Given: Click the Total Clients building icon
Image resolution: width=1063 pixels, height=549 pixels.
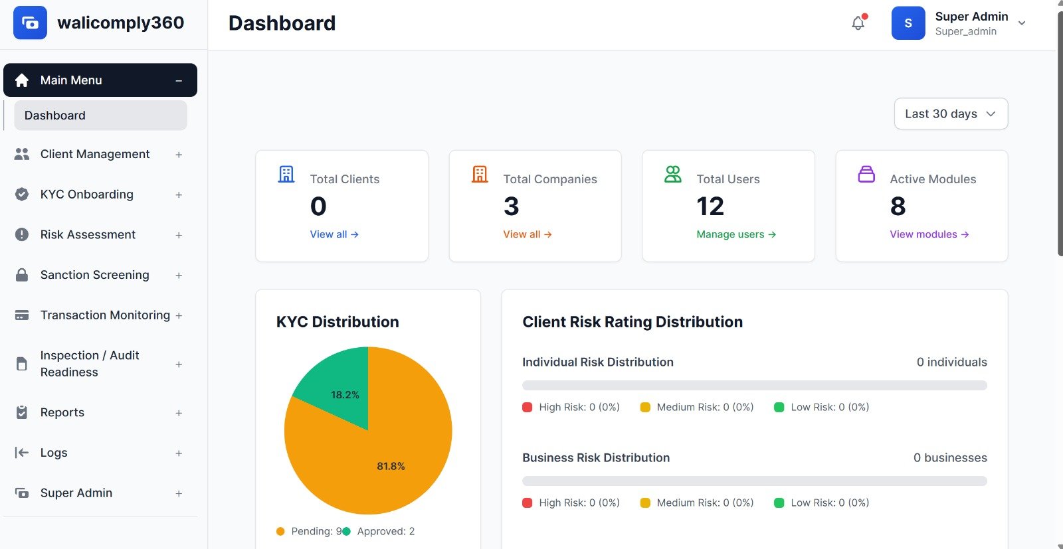Looking at the screenshot, I should click(286, 175).
